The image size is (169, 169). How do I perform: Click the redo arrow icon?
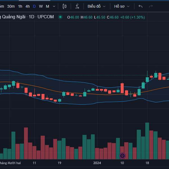(x=151, y=6)
